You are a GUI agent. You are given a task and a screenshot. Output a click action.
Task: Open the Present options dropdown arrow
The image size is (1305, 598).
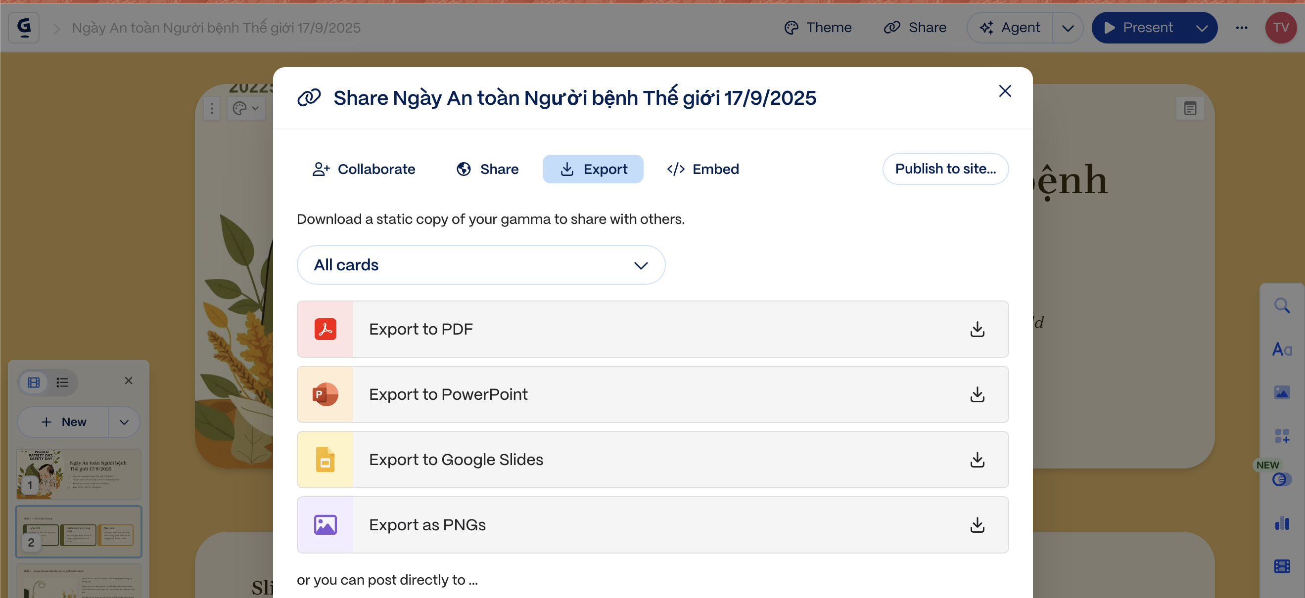pyautogui.click(x=1202, y=28)
